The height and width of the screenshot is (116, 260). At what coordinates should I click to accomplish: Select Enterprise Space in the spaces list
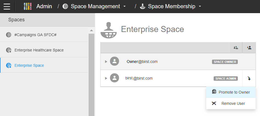point(29,65)
